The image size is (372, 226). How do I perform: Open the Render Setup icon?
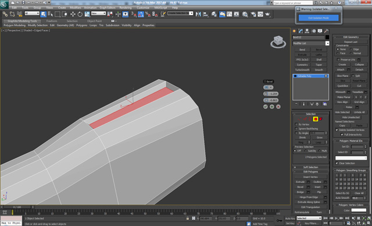point(253,14)
